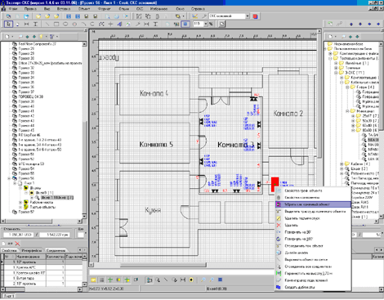Switch to the Свойства tab
The height and width of the screenshot is (300, 384).
(9, 250)
